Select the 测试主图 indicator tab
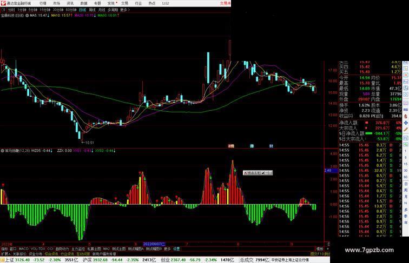 [119, 249]
